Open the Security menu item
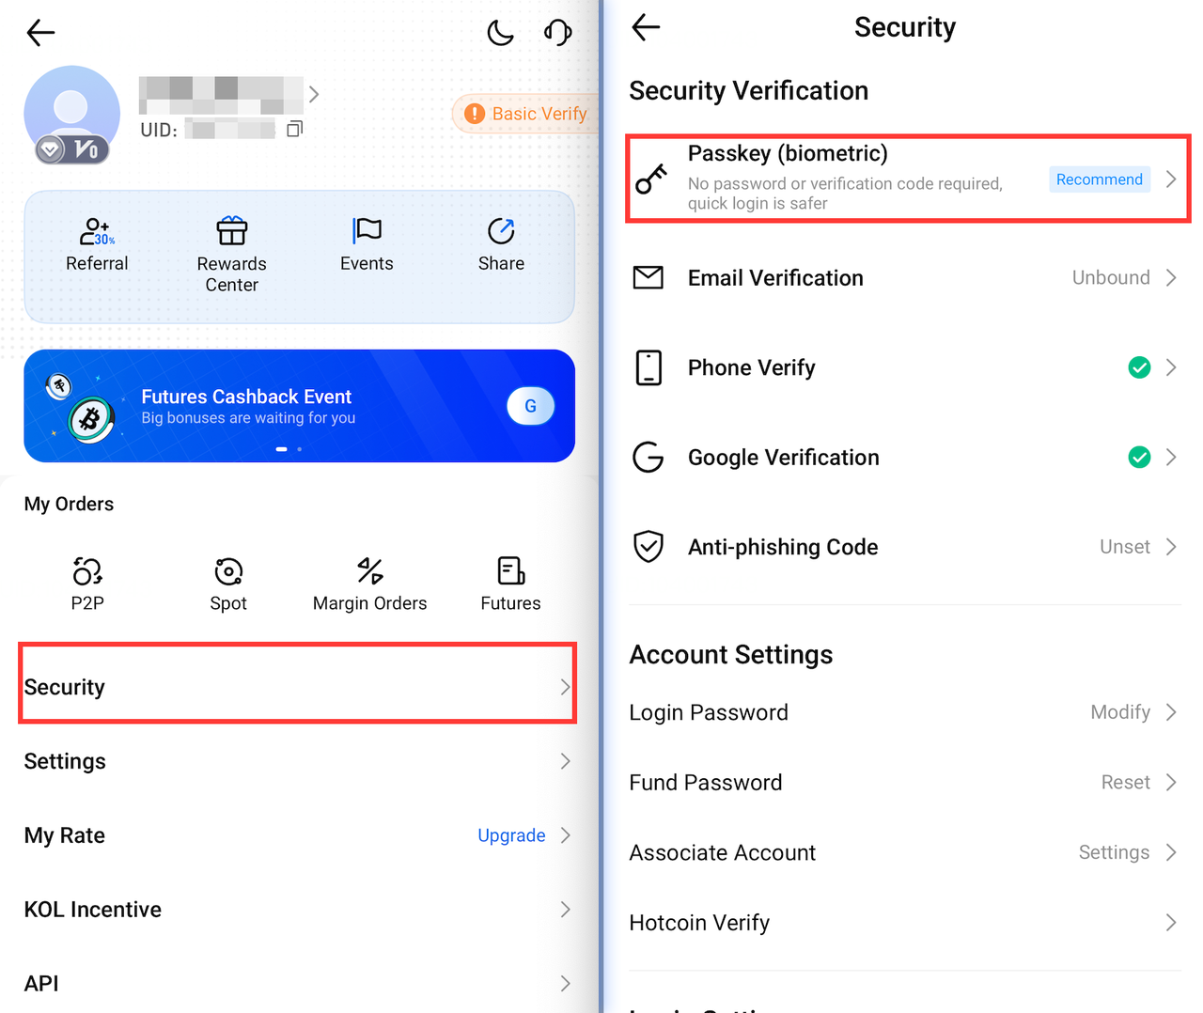Viewport: 1203px width, 1013px height. (297, 687)
